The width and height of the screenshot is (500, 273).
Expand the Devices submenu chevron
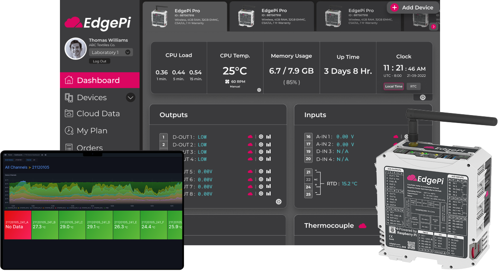click(130, 98)
